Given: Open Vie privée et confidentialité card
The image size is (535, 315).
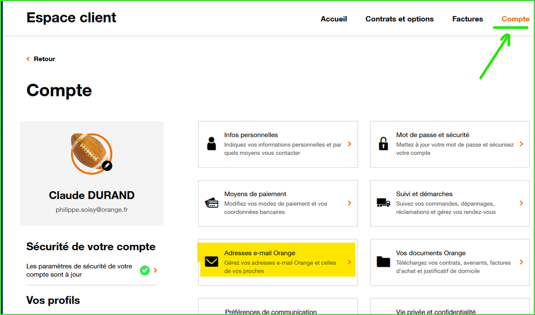Looking at the screenshot, I should 450,306.
